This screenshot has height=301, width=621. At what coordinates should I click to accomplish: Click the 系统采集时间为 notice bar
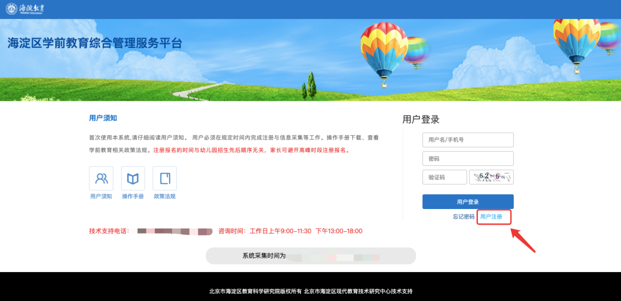click(310, 255)
